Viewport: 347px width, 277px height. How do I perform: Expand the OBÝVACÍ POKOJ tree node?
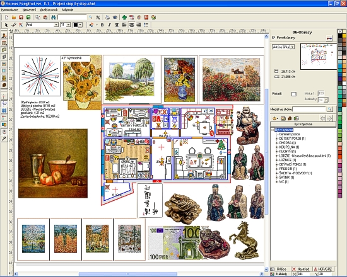click(x=276, y=164)
